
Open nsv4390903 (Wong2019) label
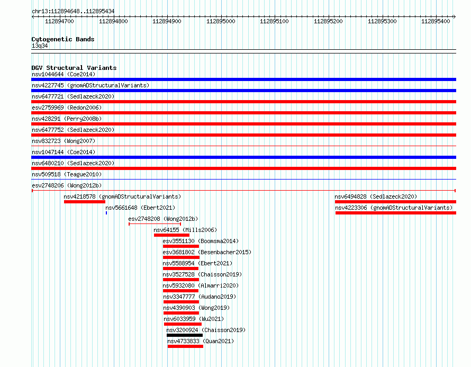(x=196, y=308)
